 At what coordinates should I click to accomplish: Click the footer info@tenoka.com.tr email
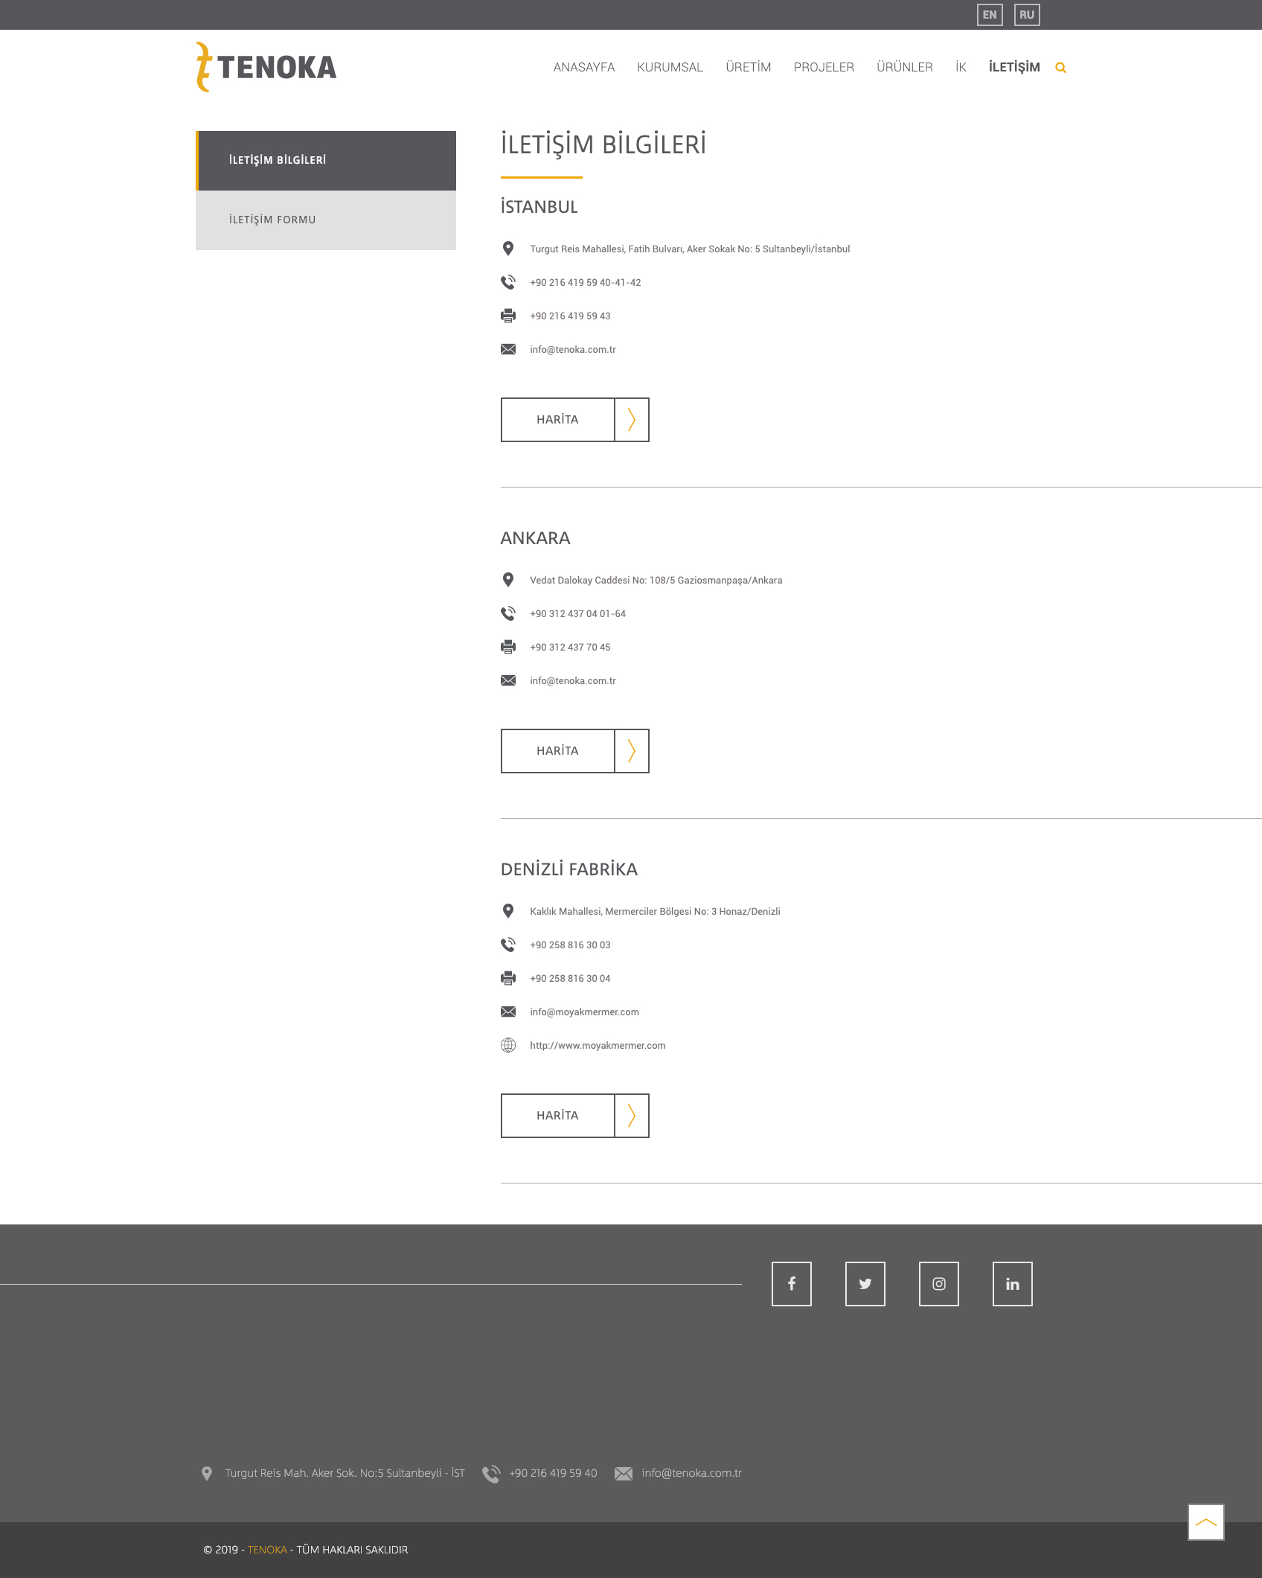(x=692, y=1473)
